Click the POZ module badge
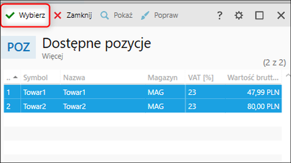291x163 pixels. 18,47
